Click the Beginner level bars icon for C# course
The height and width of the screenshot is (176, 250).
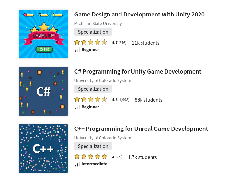[77, 107]
